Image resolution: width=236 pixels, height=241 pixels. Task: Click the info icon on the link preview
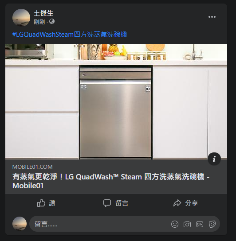[214, 159]
